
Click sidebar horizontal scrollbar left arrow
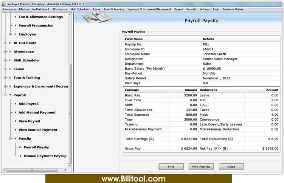(x=4, y=170)
